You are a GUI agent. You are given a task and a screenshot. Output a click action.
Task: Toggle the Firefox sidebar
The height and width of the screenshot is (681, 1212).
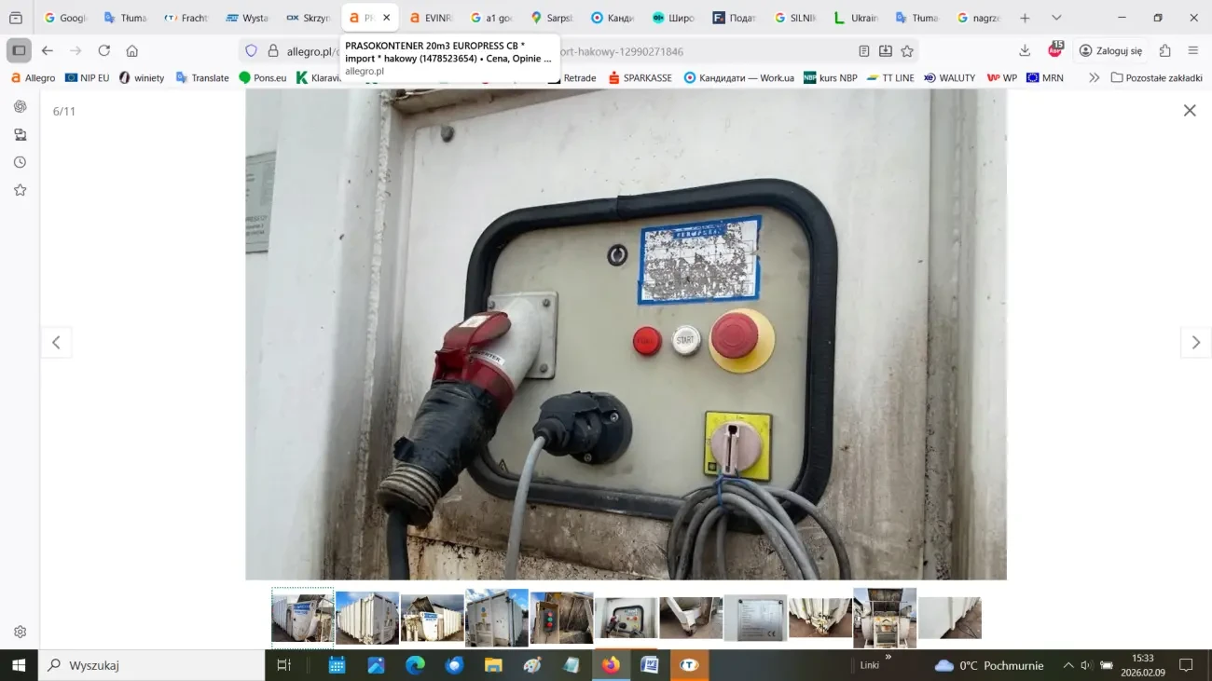(19, 51)
